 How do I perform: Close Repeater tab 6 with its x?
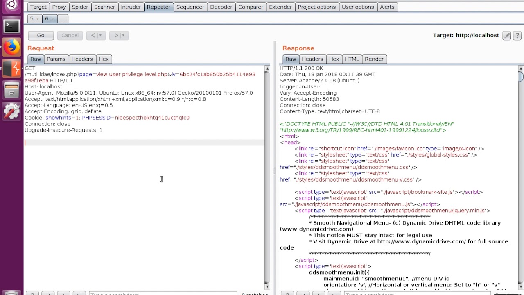(52, 19)
